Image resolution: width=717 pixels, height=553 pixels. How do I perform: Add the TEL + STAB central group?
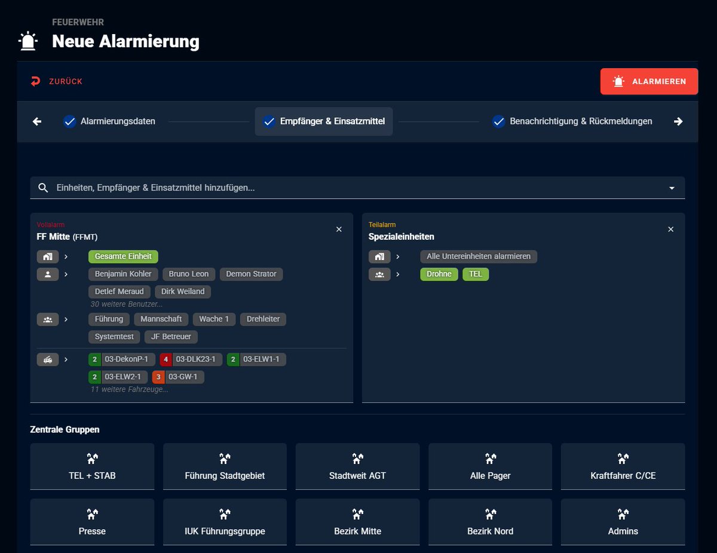pyautogui.click(x=92, y=466)
